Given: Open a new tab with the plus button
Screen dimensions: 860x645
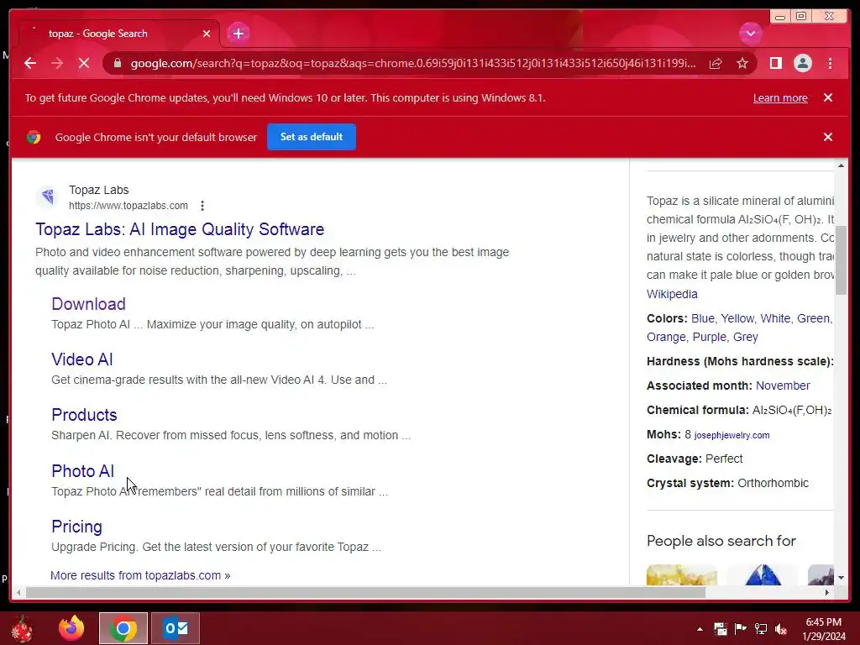Looking at the screenshot, I should click(238, 34).
